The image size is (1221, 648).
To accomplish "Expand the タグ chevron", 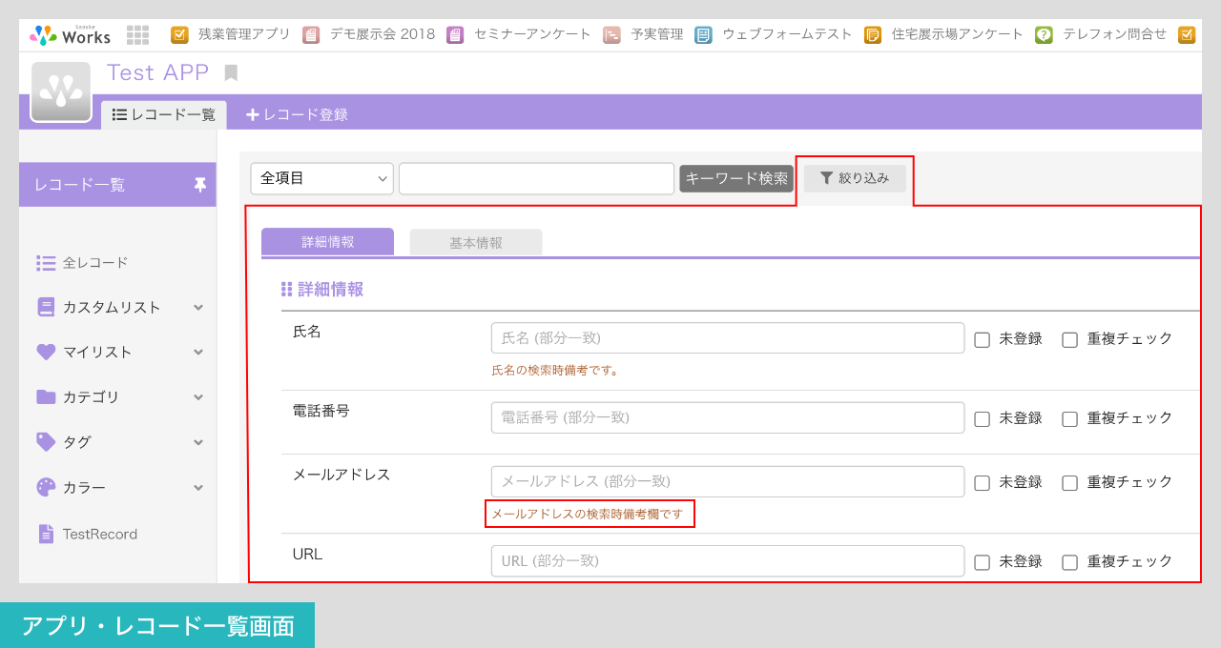I will coord(198,442).
